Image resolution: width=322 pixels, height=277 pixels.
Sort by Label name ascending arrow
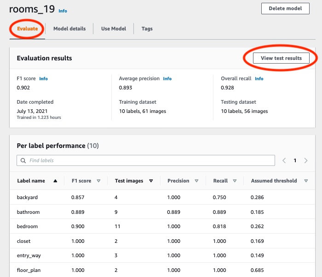point(55,181)
